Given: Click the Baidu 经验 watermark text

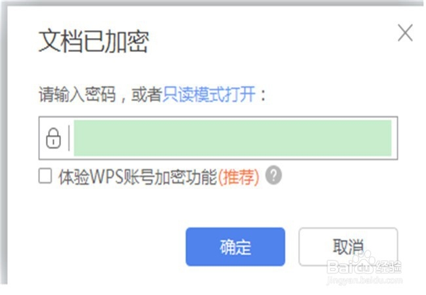Looking at the screenshot, I should (388, 267).
